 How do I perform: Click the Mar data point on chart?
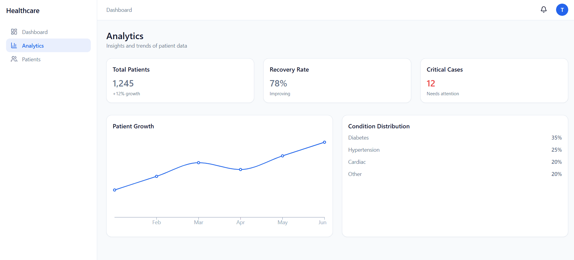(199, 163)
